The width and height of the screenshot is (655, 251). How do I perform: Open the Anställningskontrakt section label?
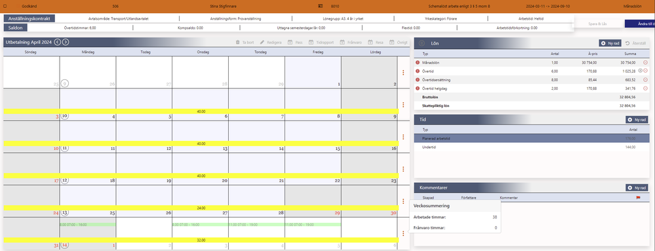coord(30,18)
